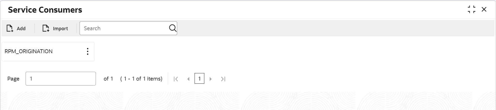Focus the Search text field
496x110 pixels.
click(124, 28)
